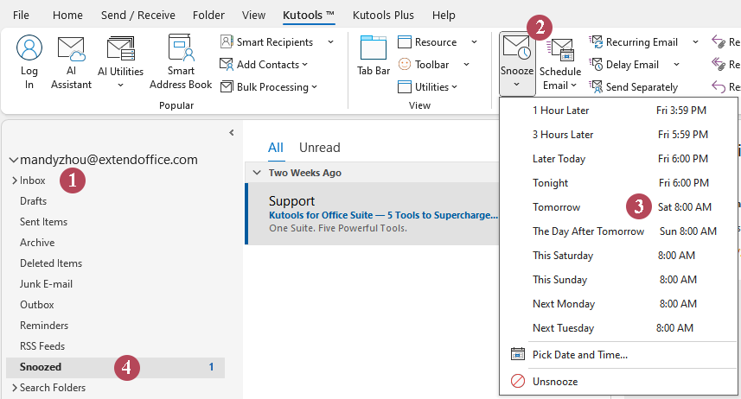This screenshot has height=399, width=741.
Task: Choose 1 Hour Later snooze option
Action: [618, 111]
